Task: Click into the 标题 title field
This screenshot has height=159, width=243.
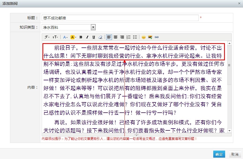Action: pos(120,18)
